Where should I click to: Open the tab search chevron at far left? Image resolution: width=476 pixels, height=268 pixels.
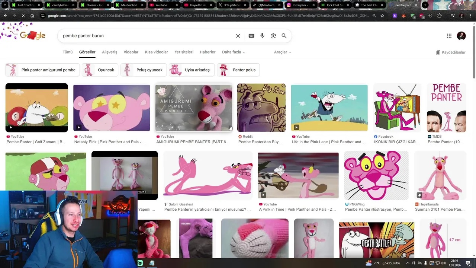[5, 5]
